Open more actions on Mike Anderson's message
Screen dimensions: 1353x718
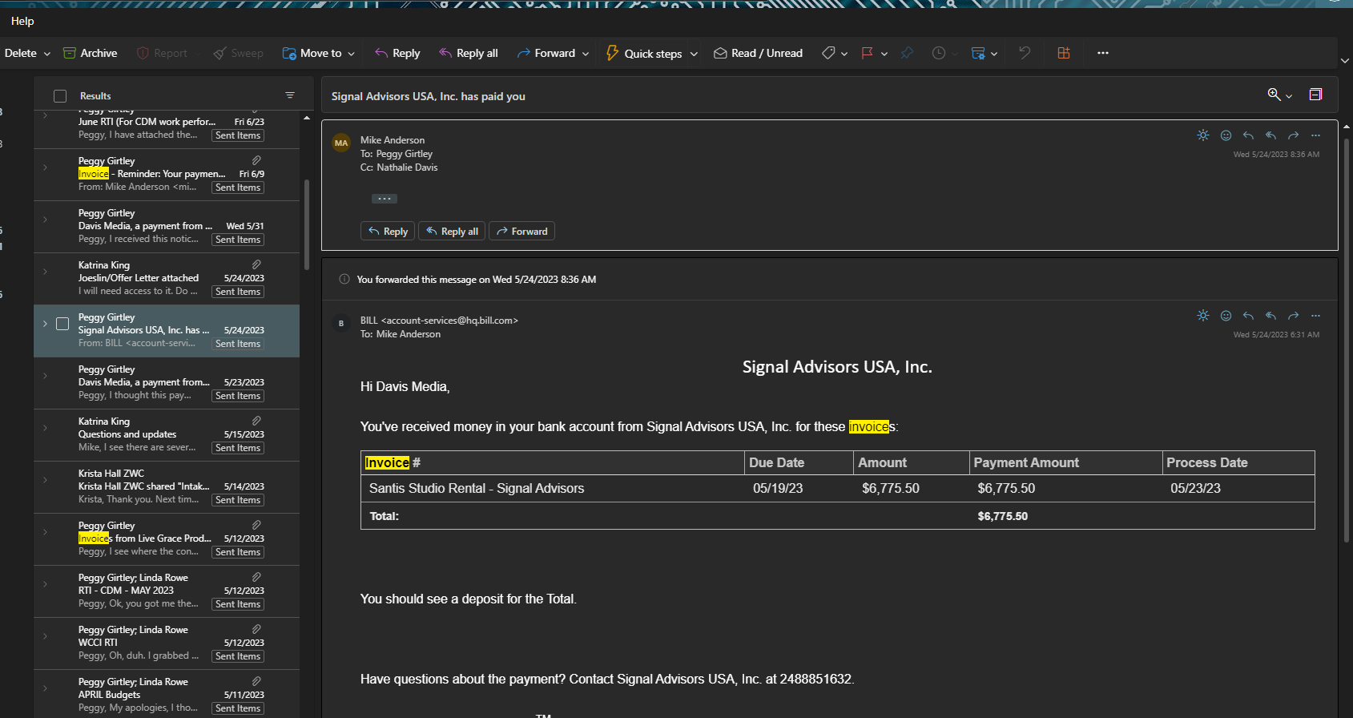(x=1315, y=135)
